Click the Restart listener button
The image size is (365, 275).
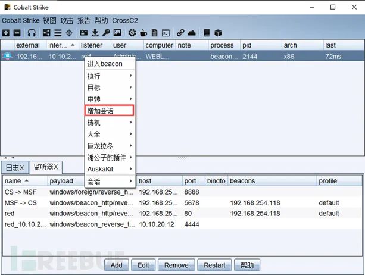(x=214, y=265)
